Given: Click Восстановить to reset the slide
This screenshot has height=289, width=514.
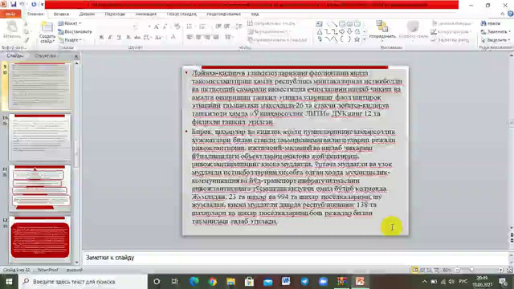Looking at the screenshot, I should click(x=75, y=31).
